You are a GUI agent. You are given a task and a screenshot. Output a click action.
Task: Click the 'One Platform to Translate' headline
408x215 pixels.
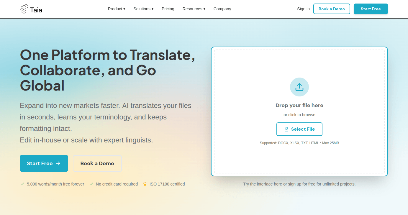[107, 70]
